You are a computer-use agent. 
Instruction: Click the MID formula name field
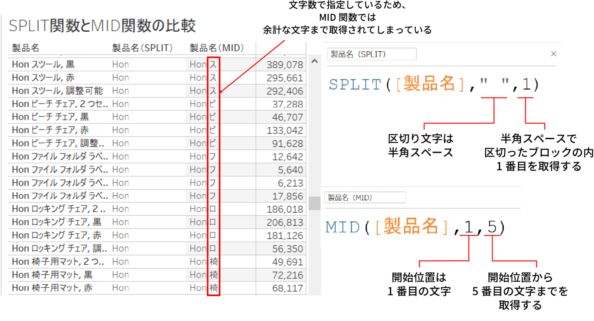[x=365, y=198]
